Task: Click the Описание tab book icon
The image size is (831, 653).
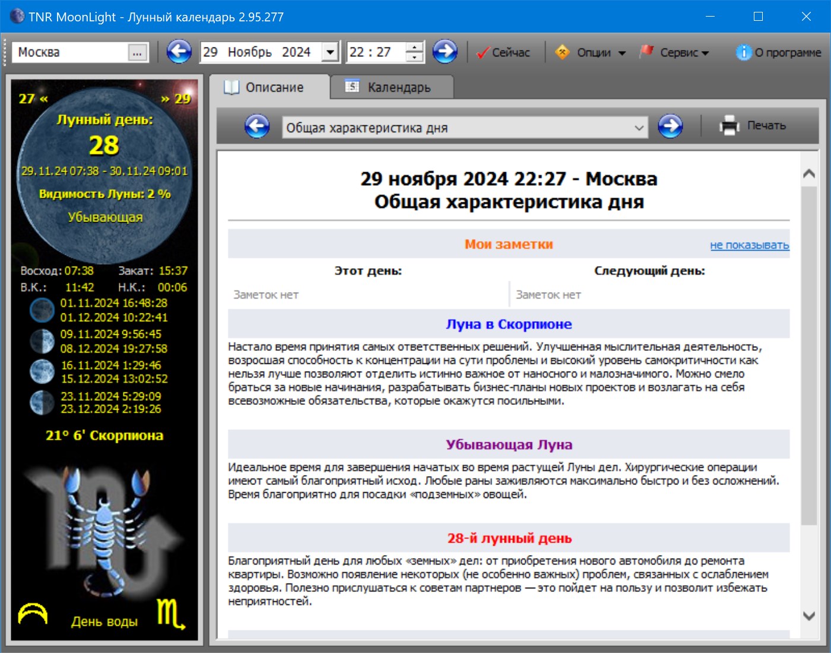Action: (231, 87)
